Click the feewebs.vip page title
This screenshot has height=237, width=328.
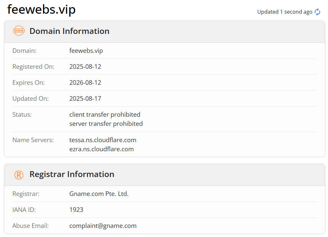pos(41,10)
